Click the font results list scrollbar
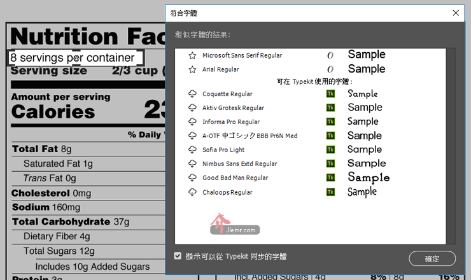This screenshot has height=280, width=471. (451, 146)
